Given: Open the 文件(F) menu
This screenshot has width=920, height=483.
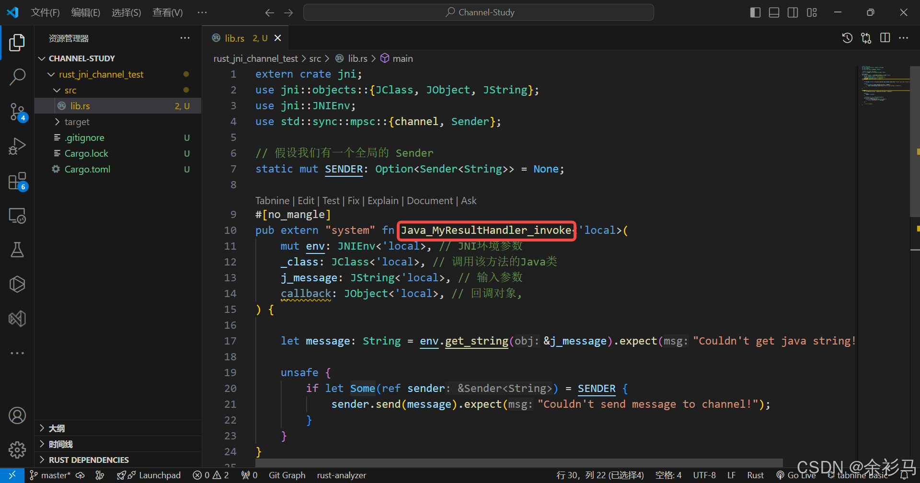Looking at the screenshot, I should pos(45,12).
